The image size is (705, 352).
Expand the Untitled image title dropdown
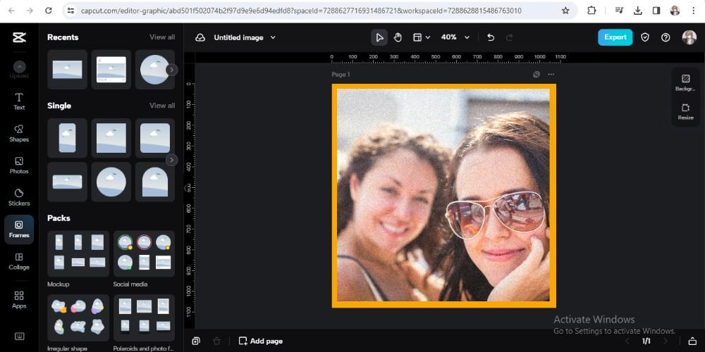click(x=273, y=38)
